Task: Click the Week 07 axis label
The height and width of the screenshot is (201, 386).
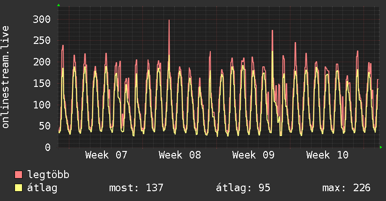Action: [x=106, y=155]
